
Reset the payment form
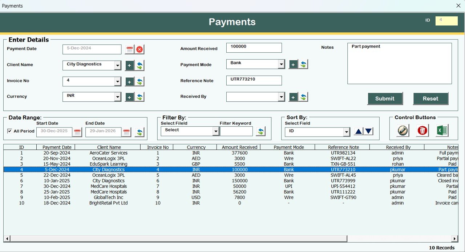point(431,98)
